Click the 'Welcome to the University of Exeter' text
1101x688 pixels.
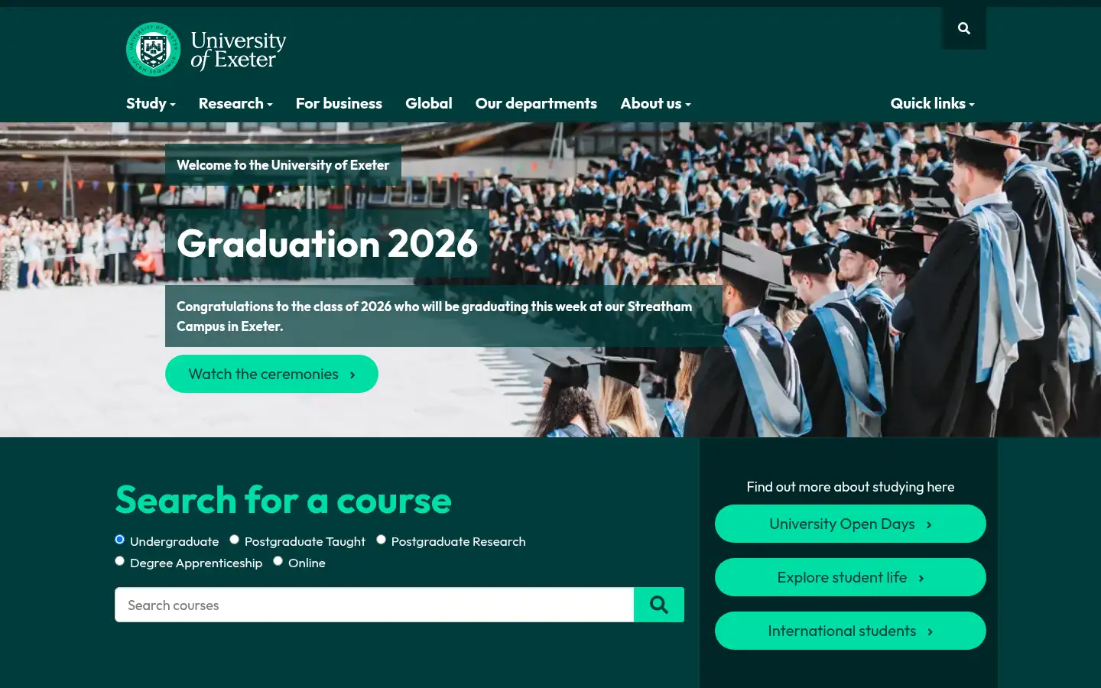coord(283,165)
